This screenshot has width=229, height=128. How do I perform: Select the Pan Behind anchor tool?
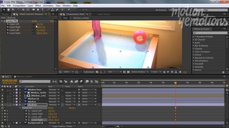click(x=28, y=10)
